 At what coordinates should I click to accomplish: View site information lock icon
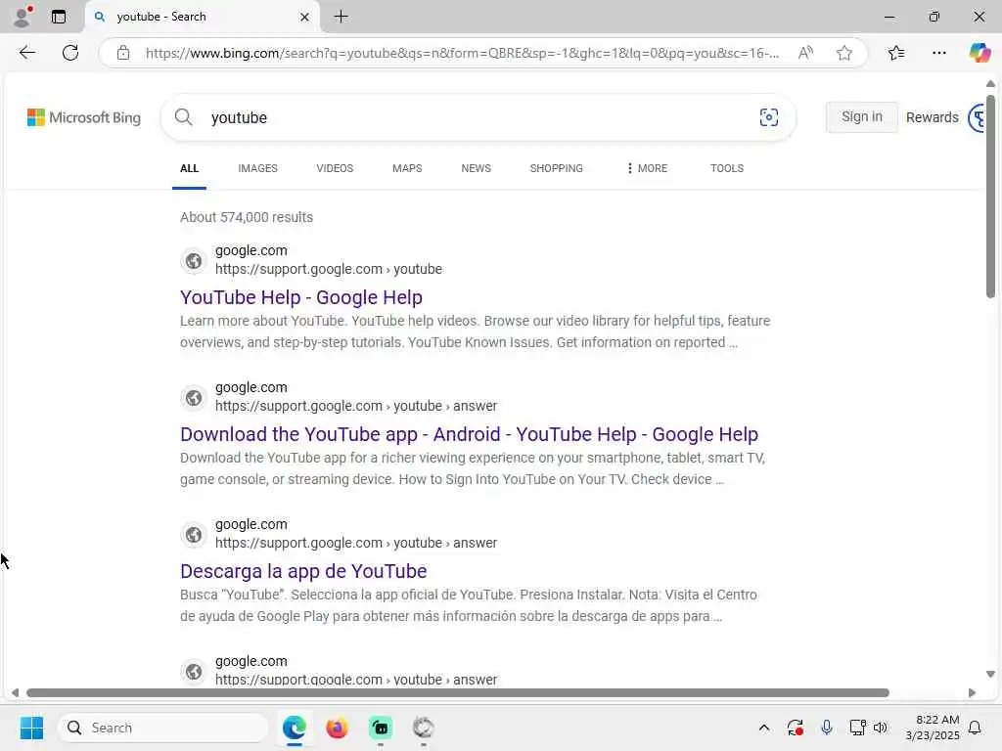(x=123, y=53)
